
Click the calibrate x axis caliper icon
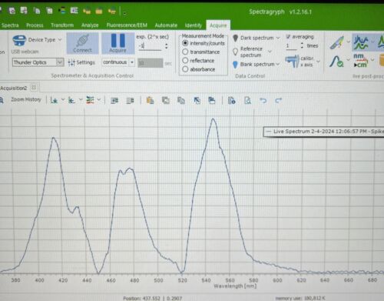tap(292, 62)
